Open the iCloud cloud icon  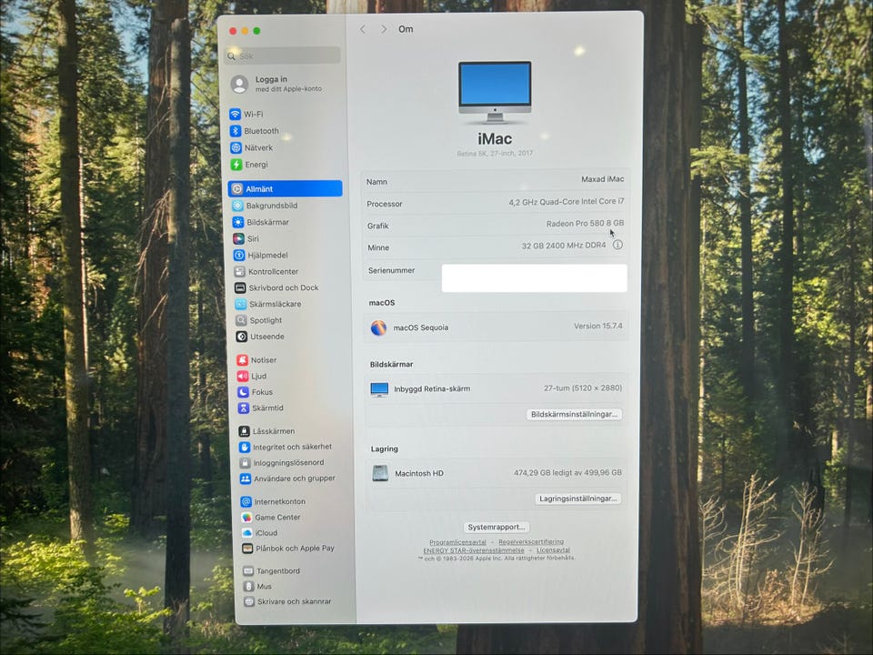point(246,533)
